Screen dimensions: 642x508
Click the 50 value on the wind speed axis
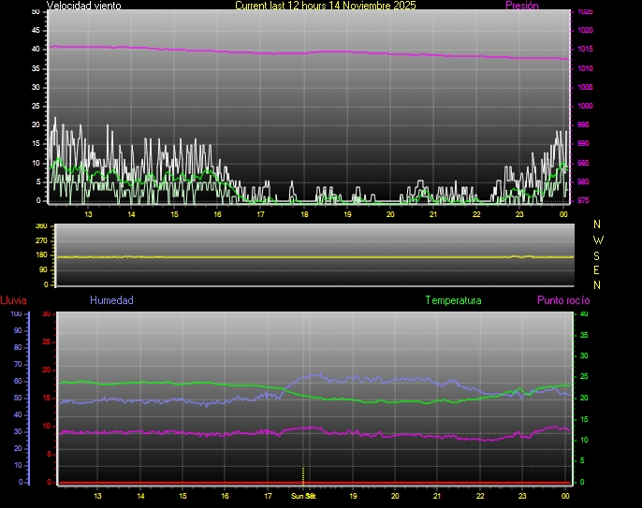[x=36, y=11]
